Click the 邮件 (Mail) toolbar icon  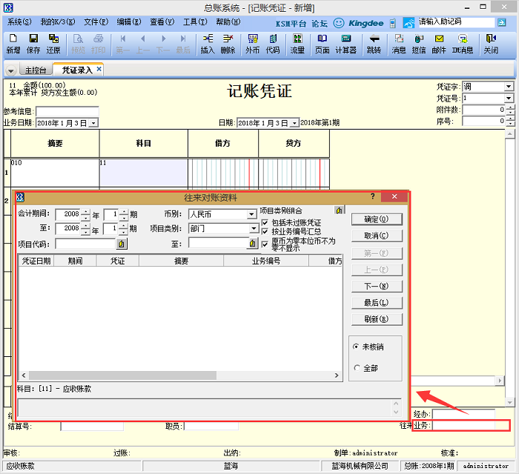439,44
